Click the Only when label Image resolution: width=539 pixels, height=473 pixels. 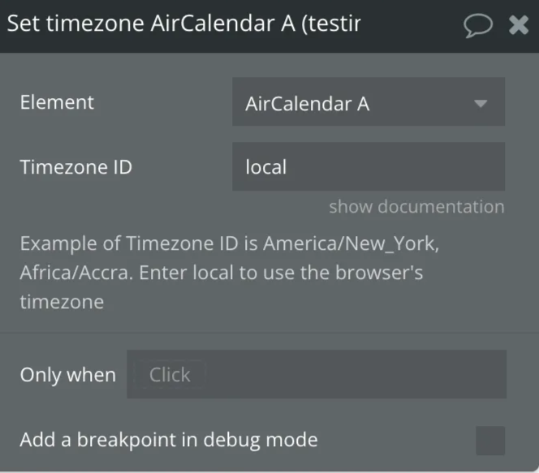[x=67, y=375]
